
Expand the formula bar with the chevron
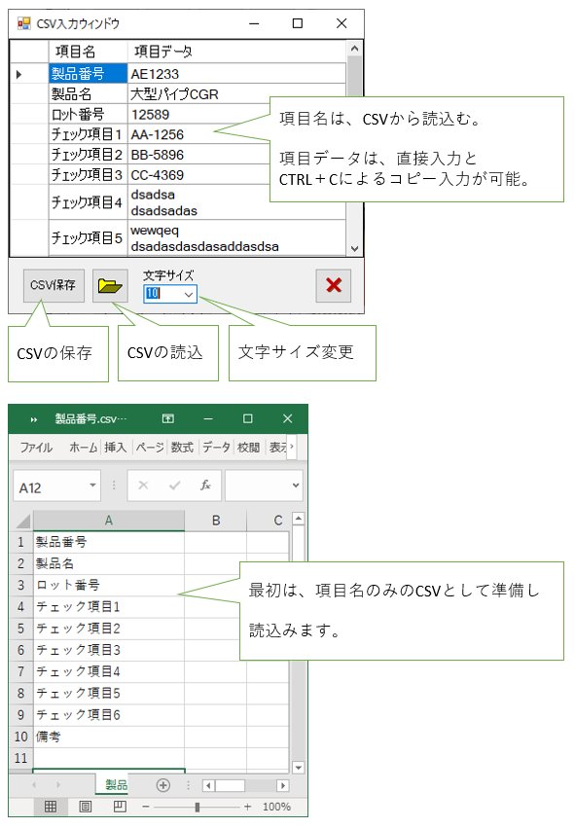click(296, 485)
